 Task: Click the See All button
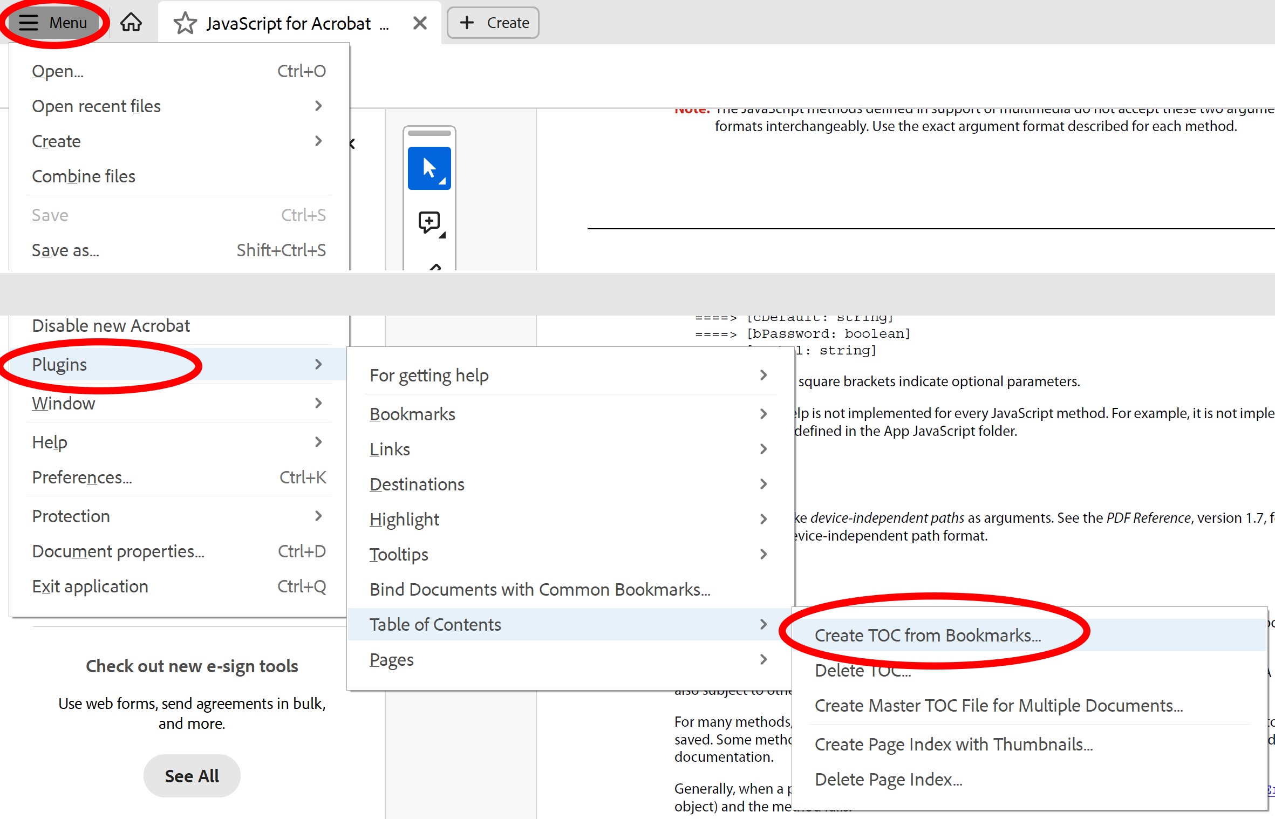(x=192, y=775)
